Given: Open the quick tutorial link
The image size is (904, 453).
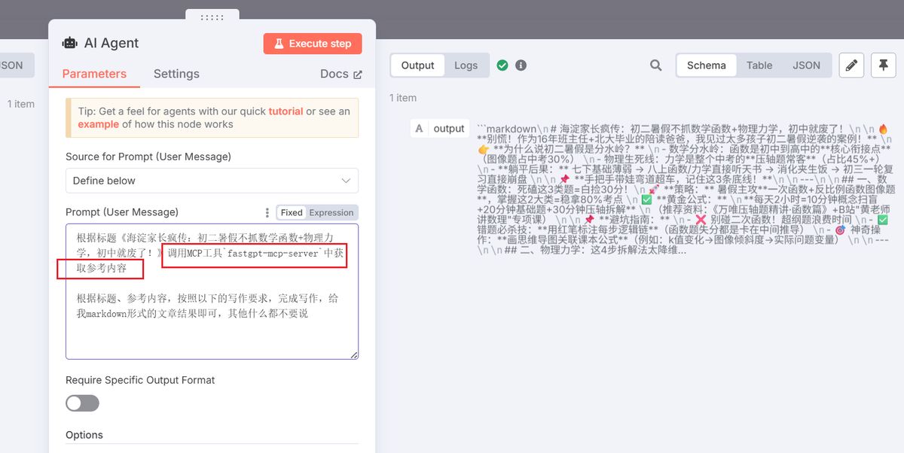Looking at the screenshot, I should point(286,111).
